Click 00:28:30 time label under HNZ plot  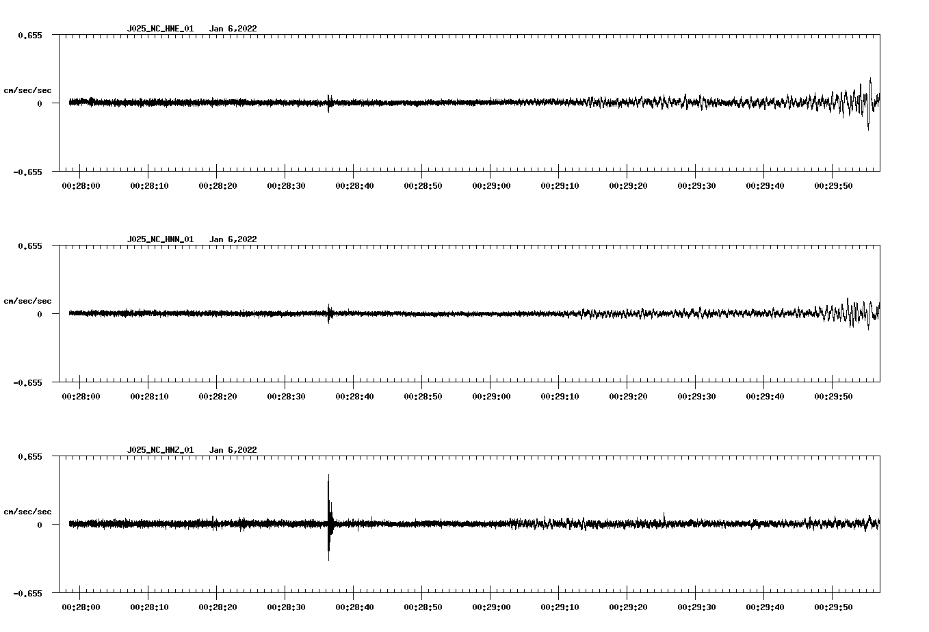coord(286,607)
